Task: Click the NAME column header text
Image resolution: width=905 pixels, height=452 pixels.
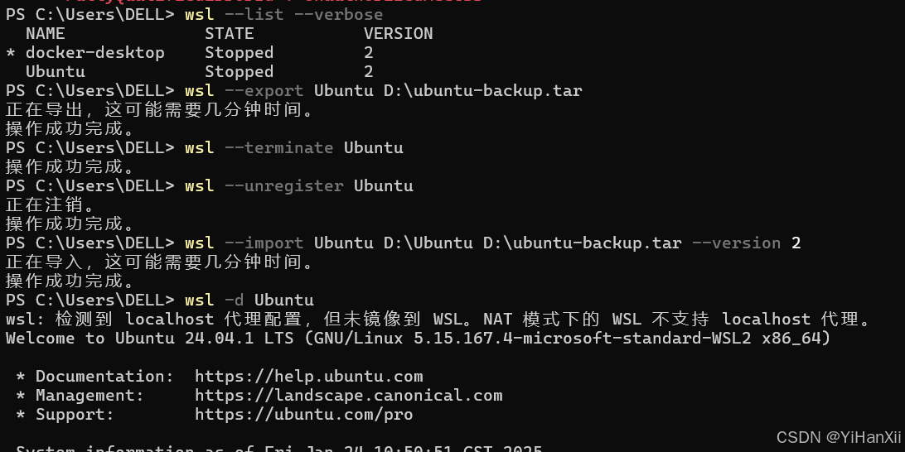Action: 45,33
